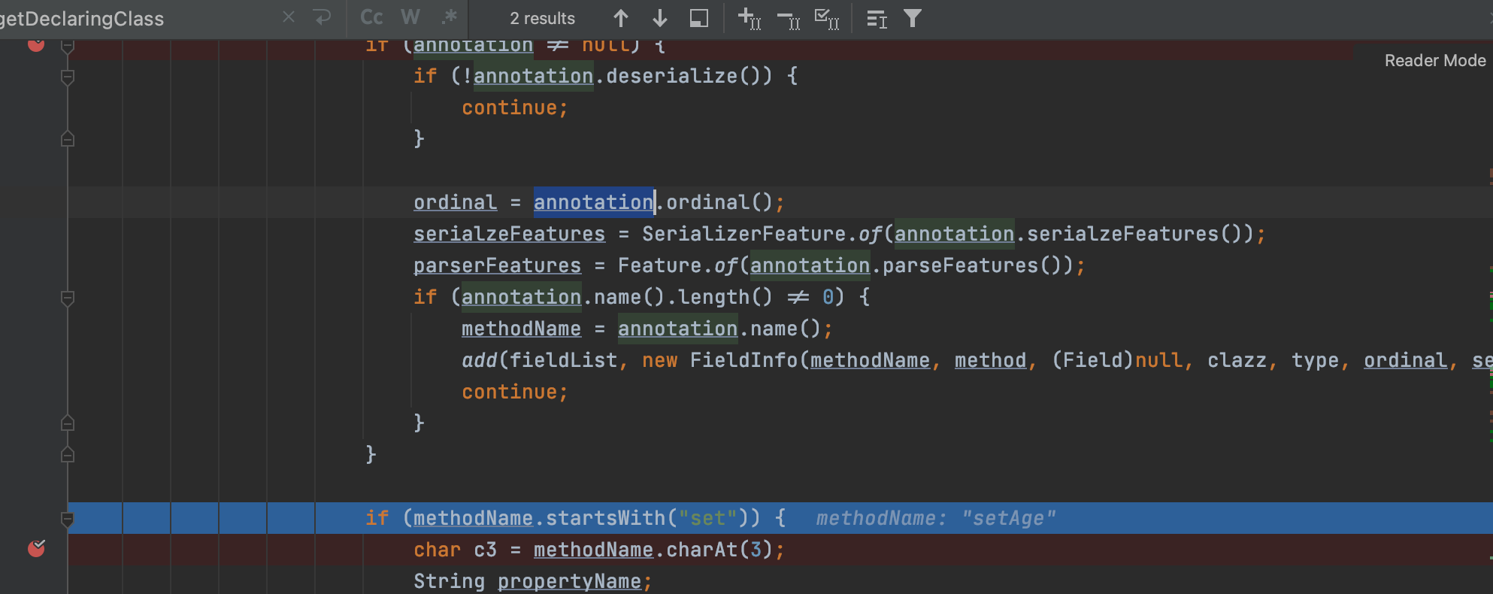Click 'type' argument in FieldInfo call
This screenshot has width=1493, height=594.
point(1315,360)
